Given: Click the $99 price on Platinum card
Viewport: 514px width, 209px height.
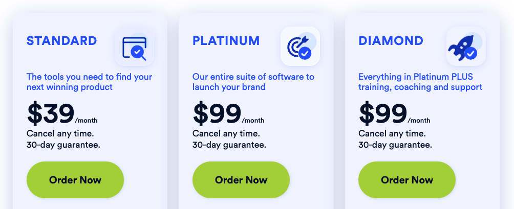Looking at the screenshot, I should pyautogui.click(x=217, y=113).
